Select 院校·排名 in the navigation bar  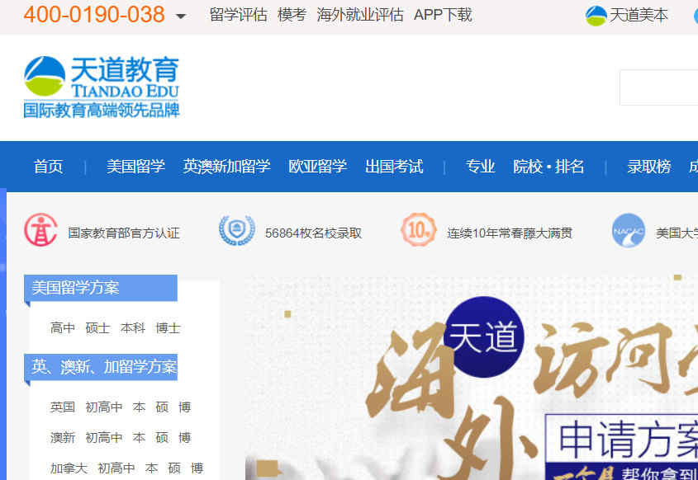548,167
